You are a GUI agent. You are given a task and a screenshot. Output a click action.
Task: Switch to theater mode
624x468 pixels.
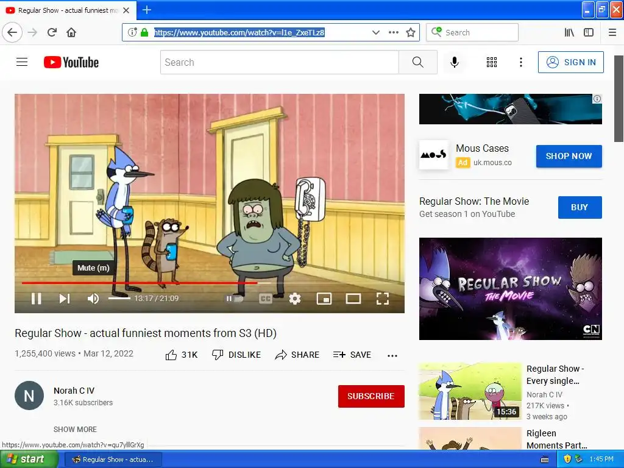(x=353, y=299)
